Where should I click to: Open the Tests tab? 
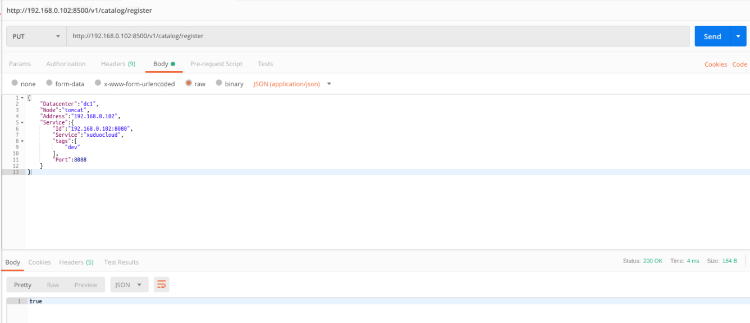(x=265, y=64)
